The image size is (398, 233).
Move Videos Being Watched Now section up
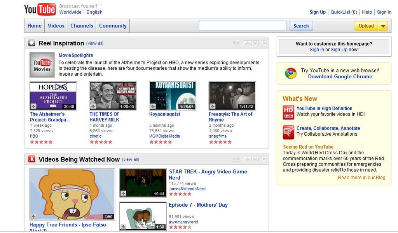pyautogui.click(x=247, y=159)
